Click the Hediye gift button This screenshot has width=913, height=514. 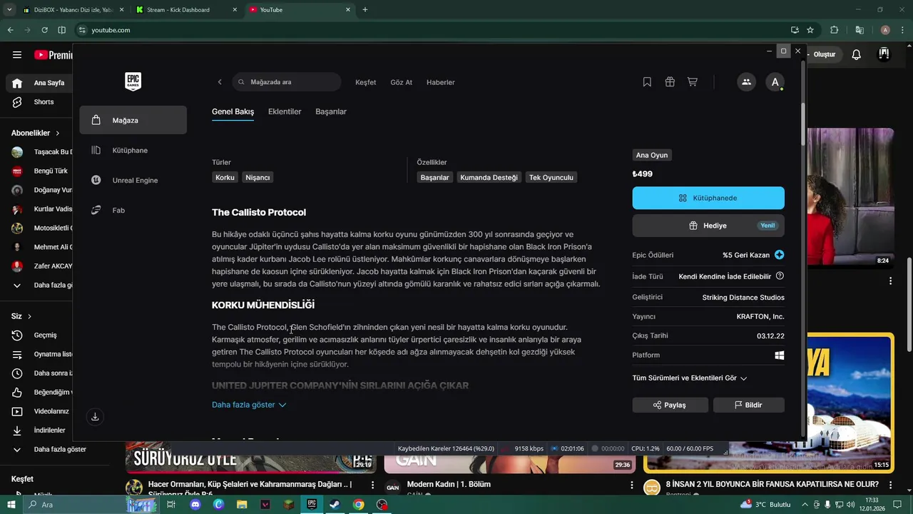pyautogui.click(x=708, y=226)
